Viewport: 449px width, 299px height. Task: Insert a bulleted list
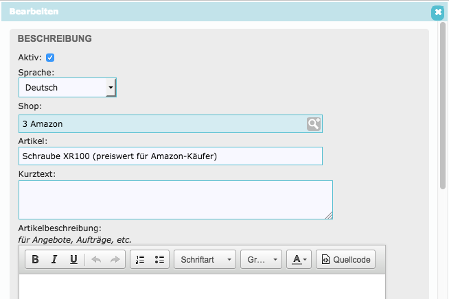click(x=159, y=259)
